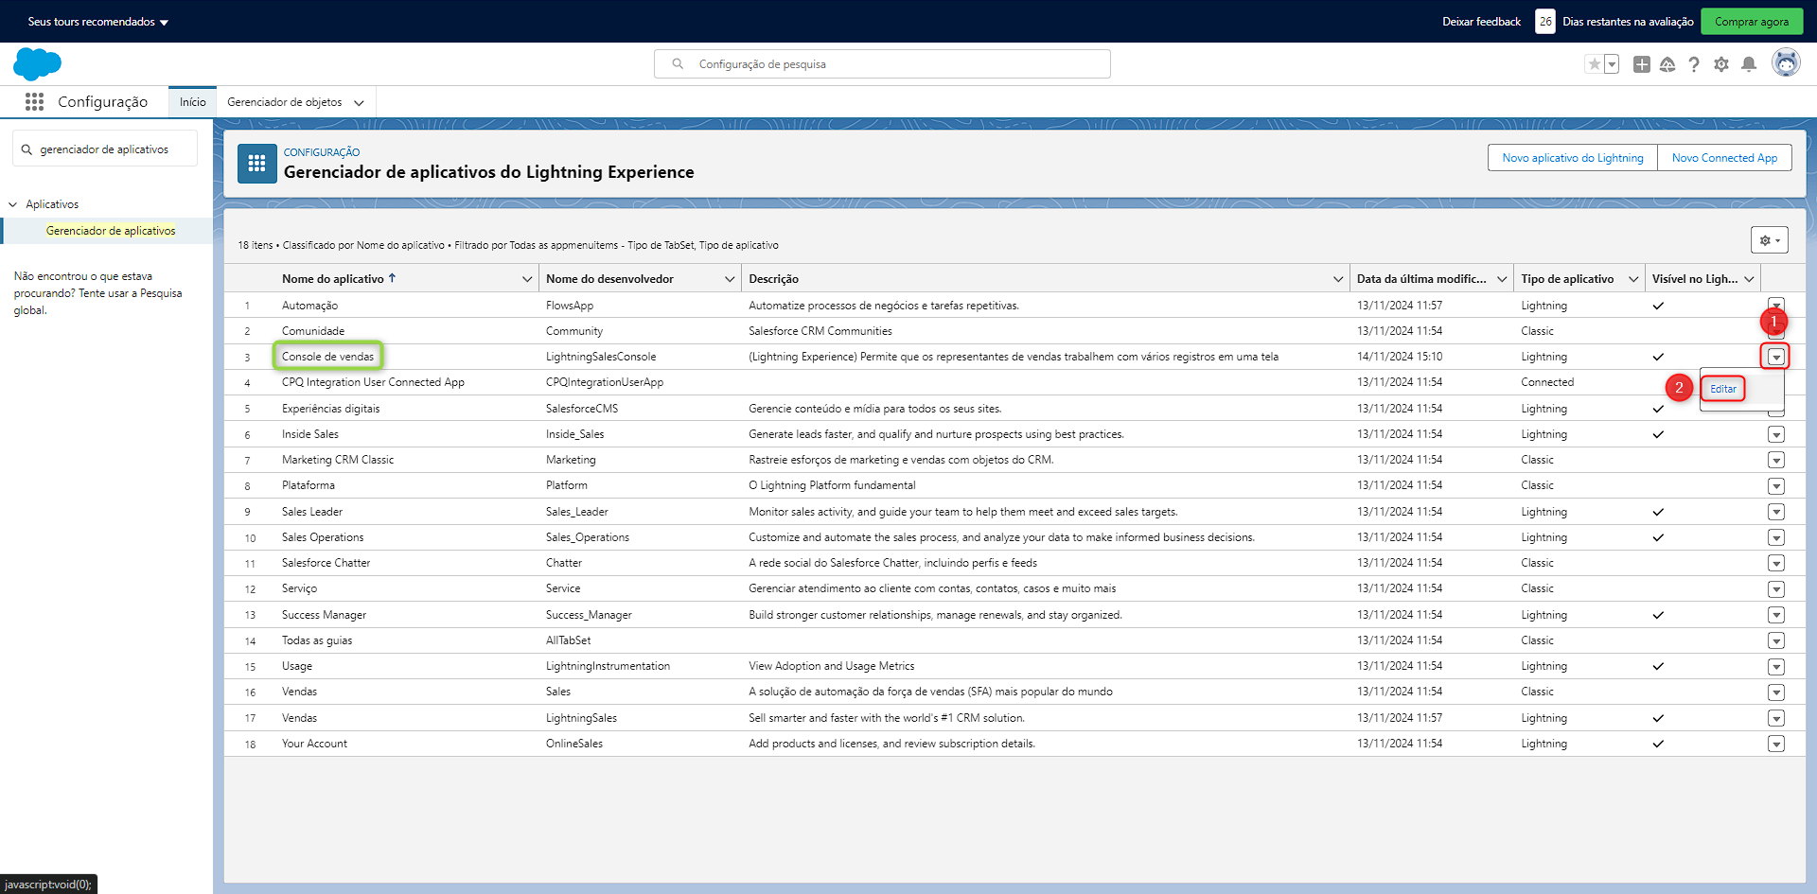Expand the Gerenciador de objetos tab chevron
1817x894 pixels.
pos(359,103)
